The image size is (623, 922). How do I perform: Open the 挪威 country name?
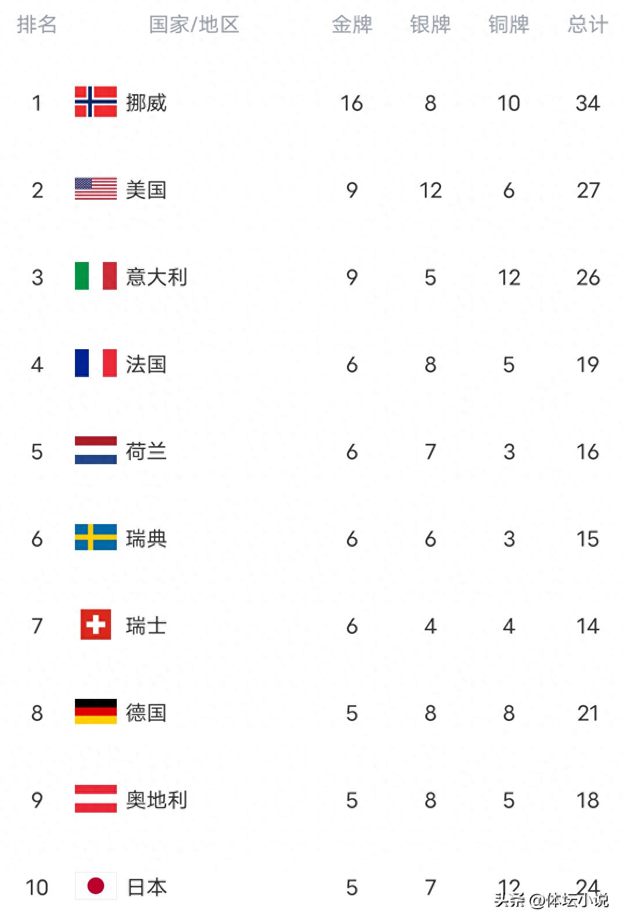coord(146,103)
